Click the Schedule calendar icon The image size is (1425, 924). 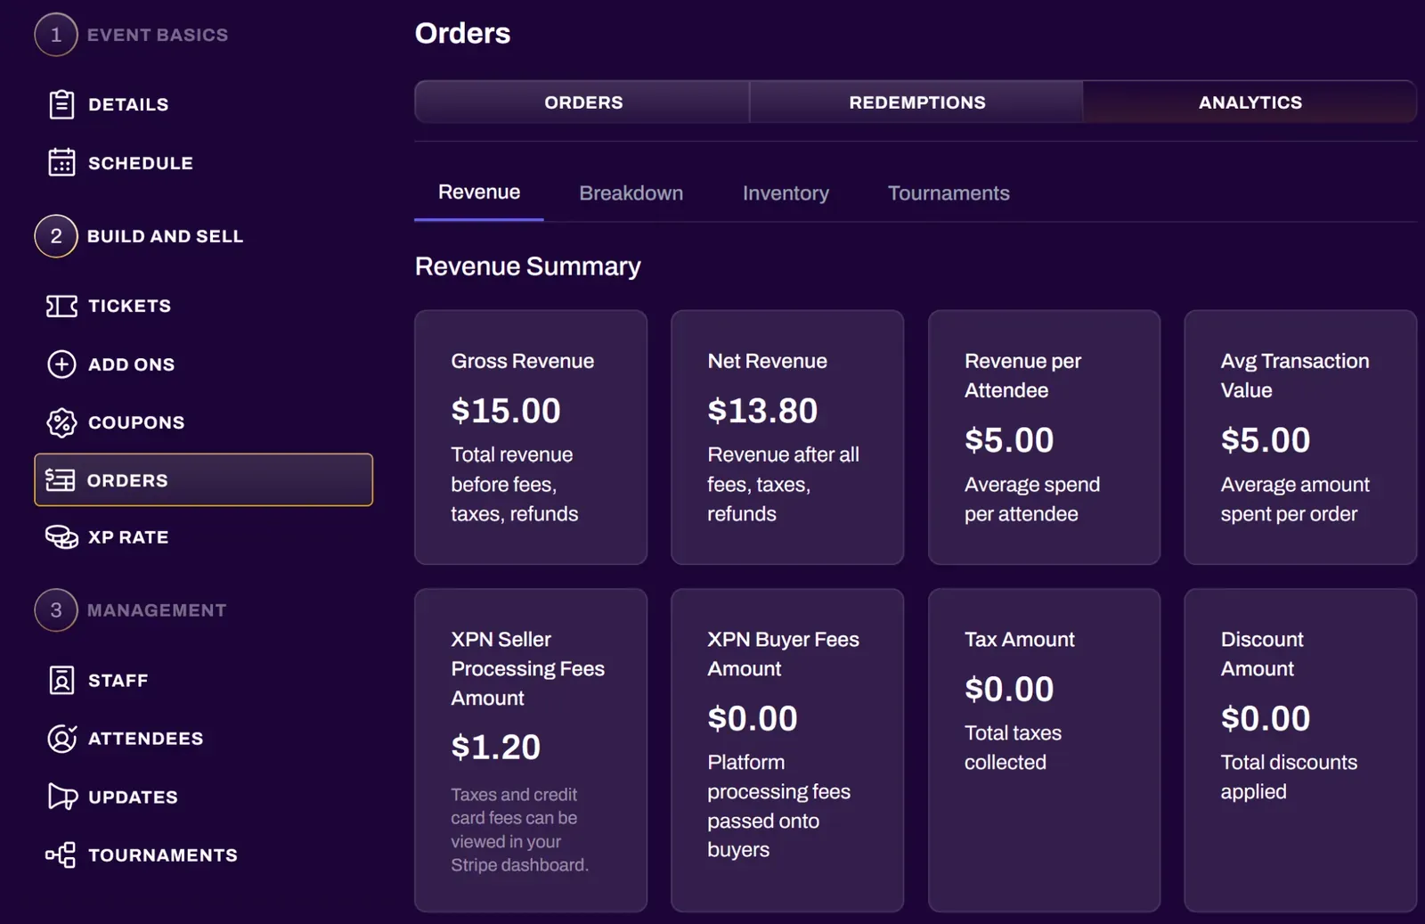pos(61,163)
